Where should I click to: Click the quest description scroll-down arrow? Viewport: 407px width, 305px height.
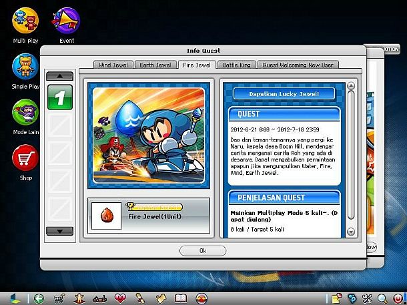tap(351, 232)
